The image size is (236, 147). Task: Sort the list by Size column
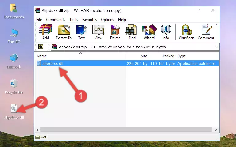[x=137, y=56]
